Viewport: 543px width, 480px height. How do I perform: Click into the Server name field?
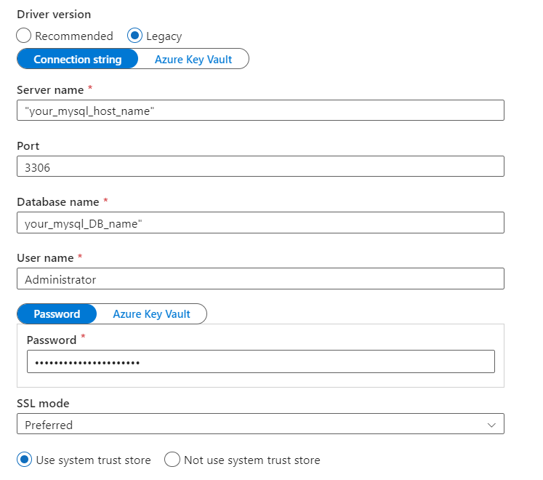[260, 111]
